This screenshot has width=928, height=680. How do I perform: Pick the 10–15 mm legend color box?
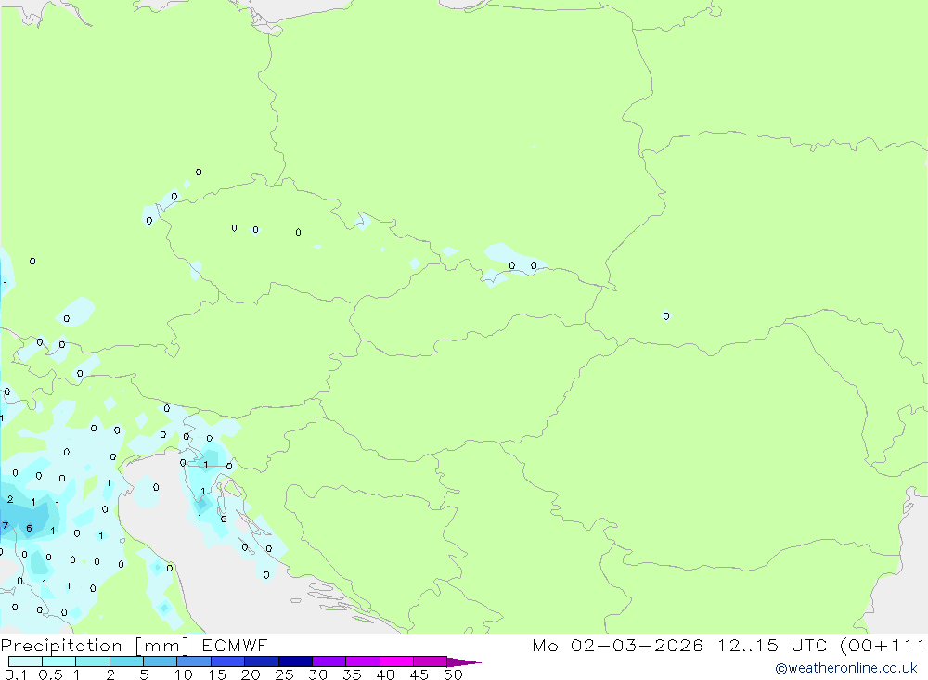[x=194, y=661]
